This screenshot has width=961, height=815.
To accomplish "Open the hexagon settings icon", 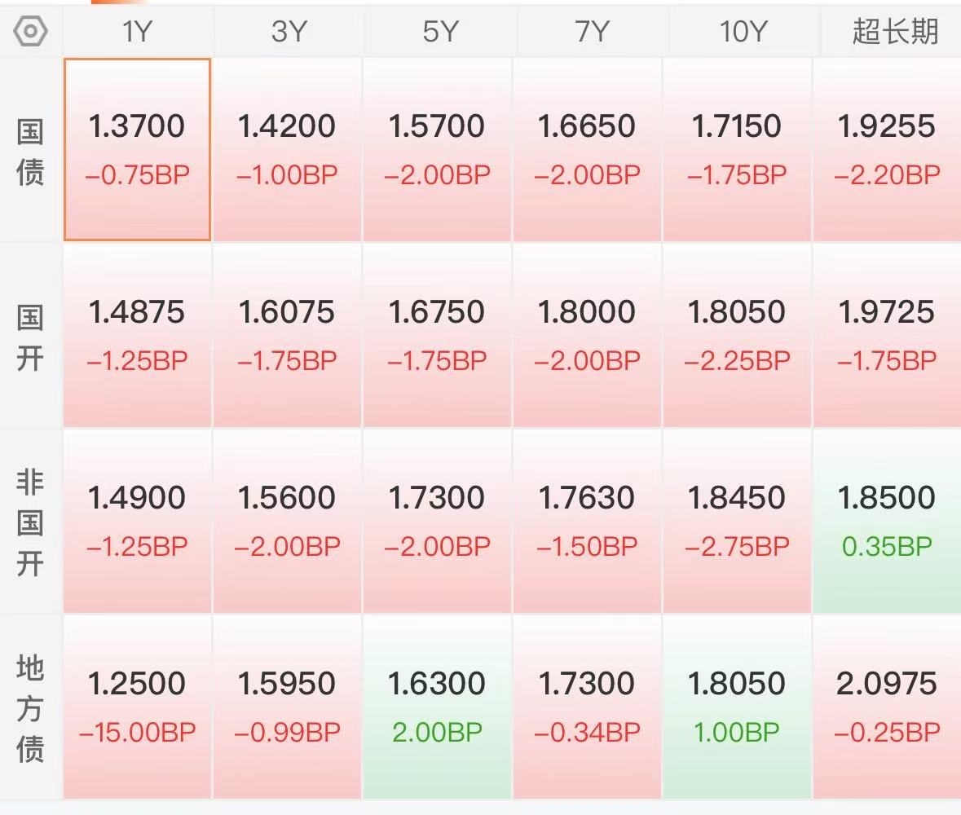I will (x=30, y=31).
